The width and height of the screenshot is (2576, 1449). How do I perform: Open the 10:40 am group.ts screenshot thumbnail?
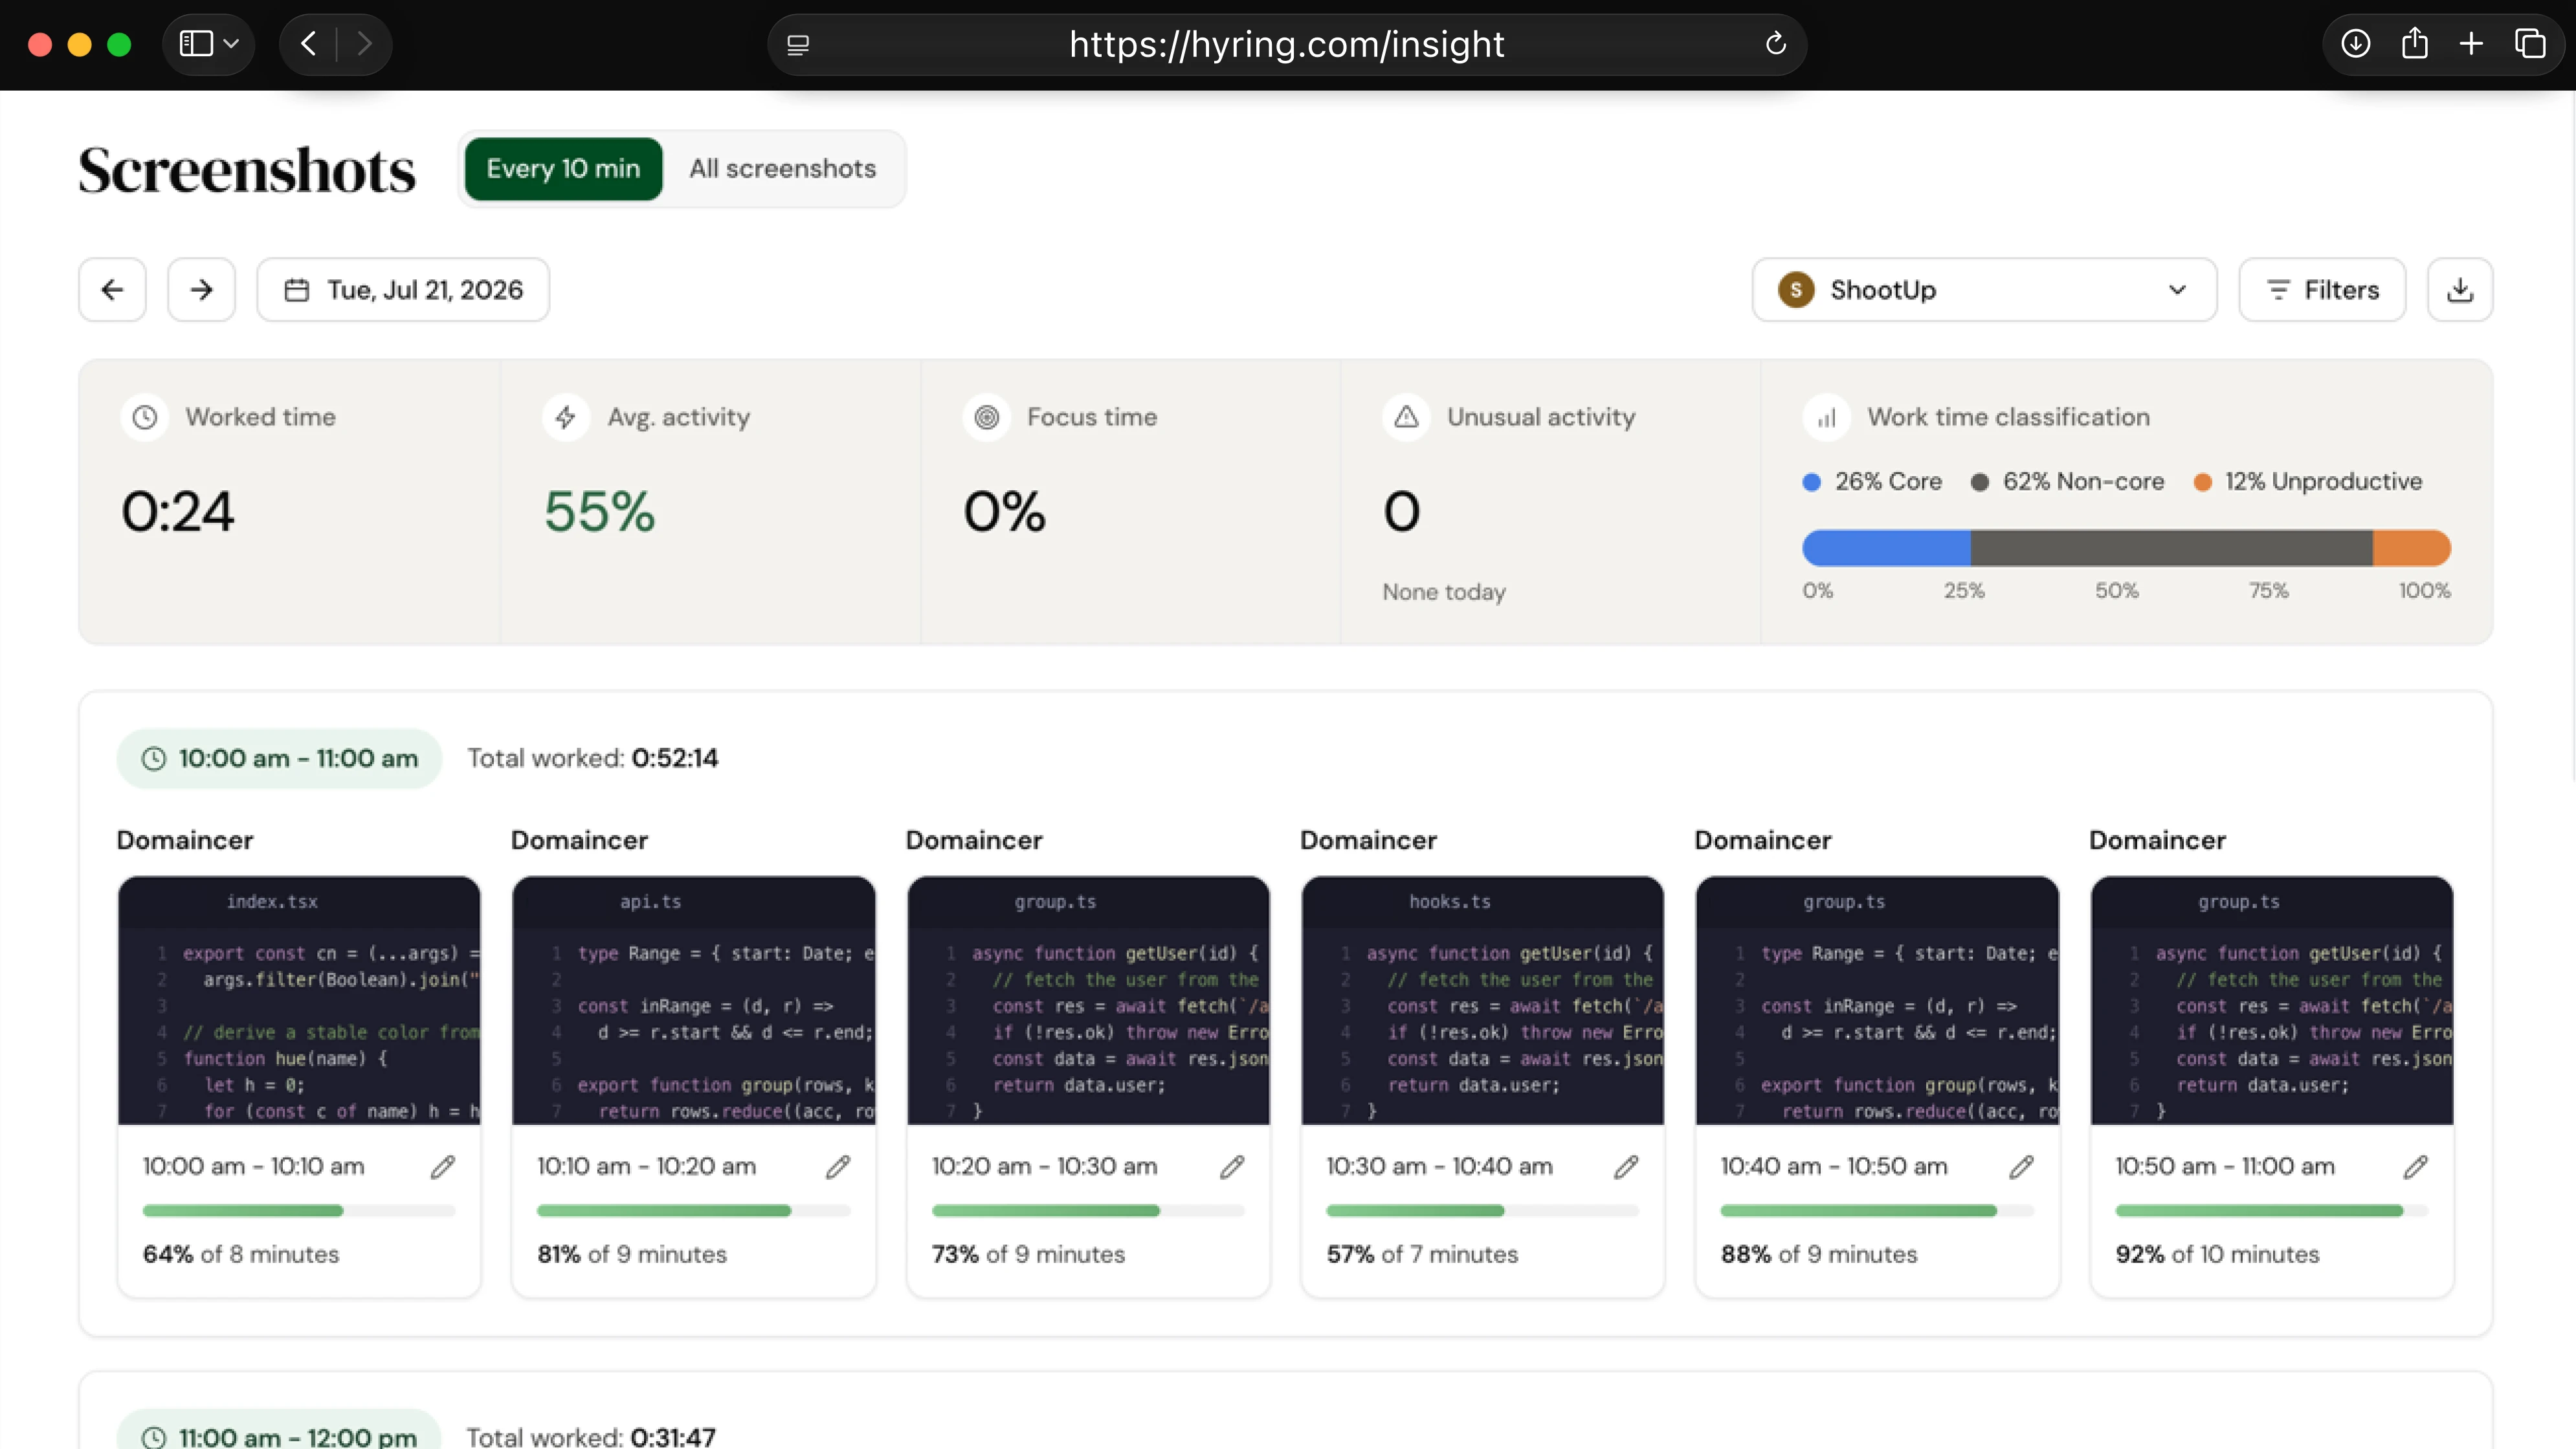coord(1877,1000)
